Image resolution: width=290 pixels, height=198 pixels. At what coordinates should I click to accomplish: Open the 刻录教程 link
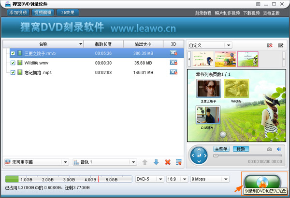point(203,13)
